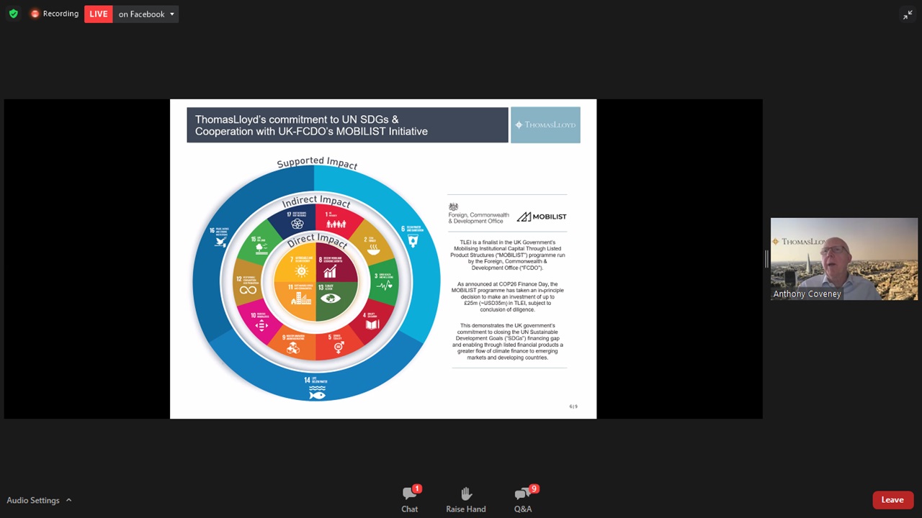
Task: Click the SDG 14 fish icon on slide
Action: [317, 393]
